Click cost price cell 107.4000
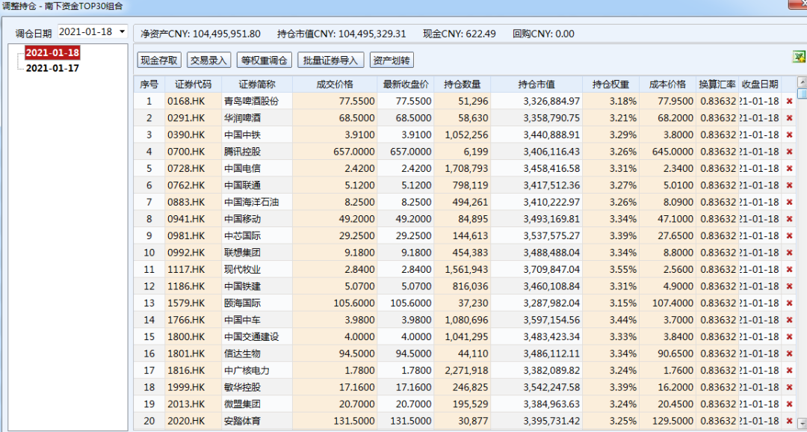 point(667,303)
